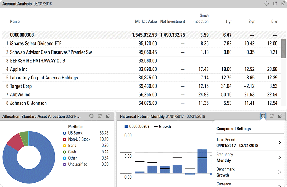The height and width of the screenshot is (187, 287).
Task: Open Account Analysis settings gear icon
Action: click(266, 4)
